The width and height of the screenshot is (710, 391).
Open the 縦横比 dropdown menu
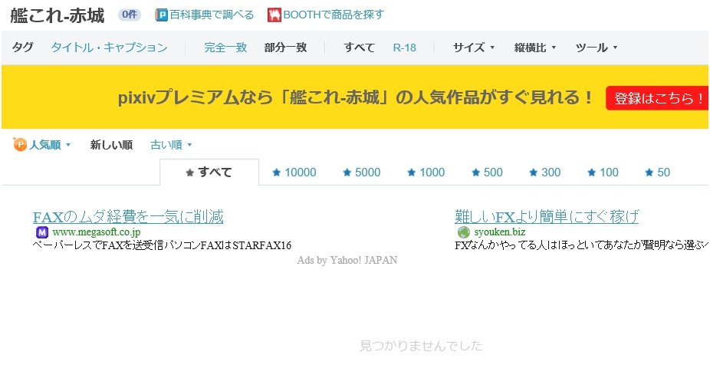click(x=534, y=48)
